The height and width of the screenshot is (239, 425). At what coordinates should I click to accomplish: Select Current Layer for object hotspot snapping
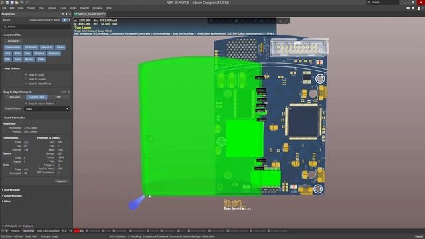pyautogui.click(x=37, y=97)
